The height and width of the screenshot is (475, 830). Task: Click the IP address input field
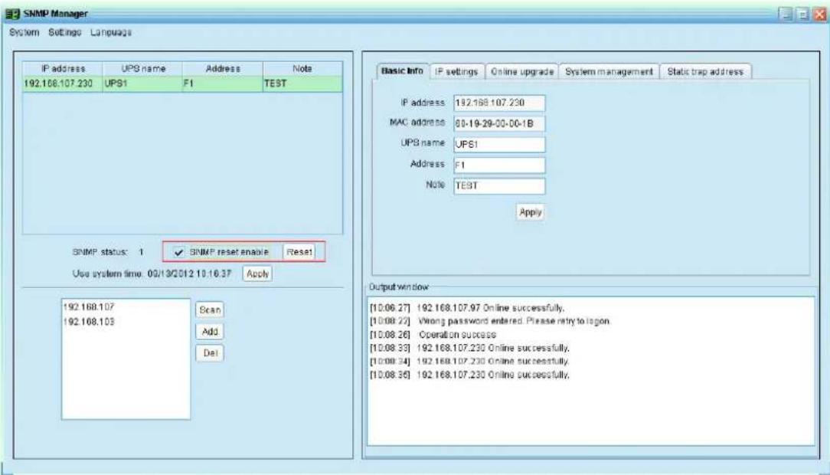click(x=499, y=103)
